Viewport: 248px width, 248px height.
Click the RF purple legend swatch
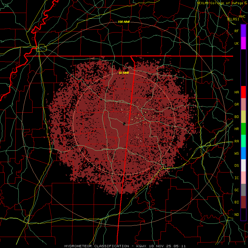click(x=243, y=31)
